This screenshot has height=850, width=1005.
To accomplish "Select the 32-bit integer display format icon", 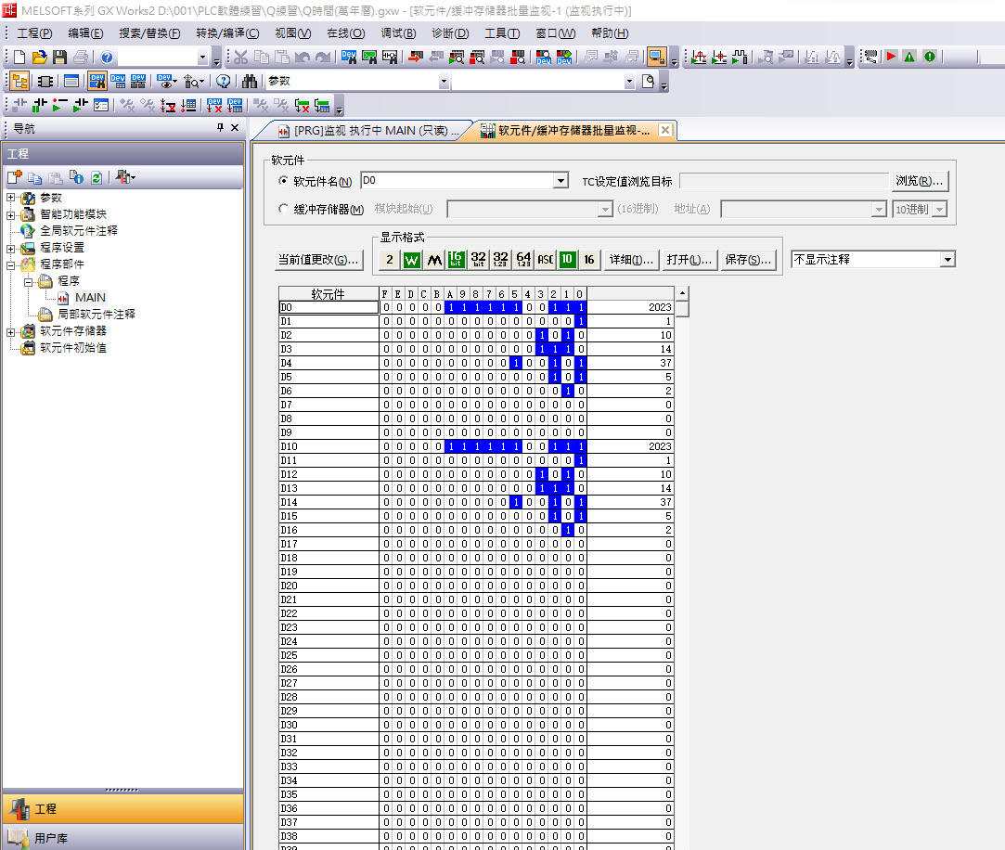I will [478, 260].
